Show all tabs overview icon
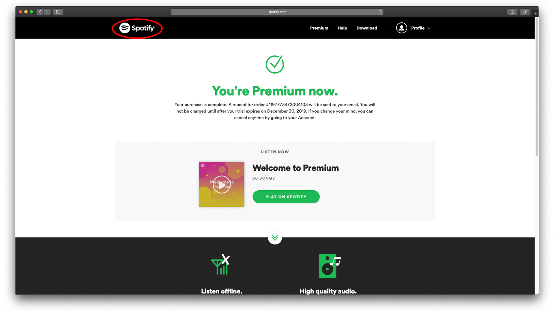 click(525, 12)
